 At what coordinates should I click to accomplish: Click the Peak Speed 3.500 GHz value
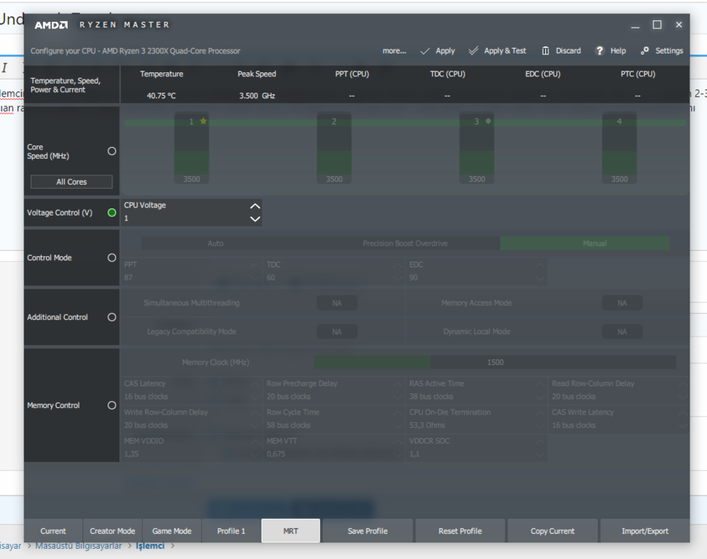point(257,96)
